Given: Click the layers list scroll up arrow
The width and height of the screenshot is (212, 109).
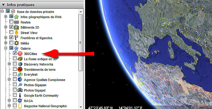Looking at the screenshot, I should tap(81, 12).
